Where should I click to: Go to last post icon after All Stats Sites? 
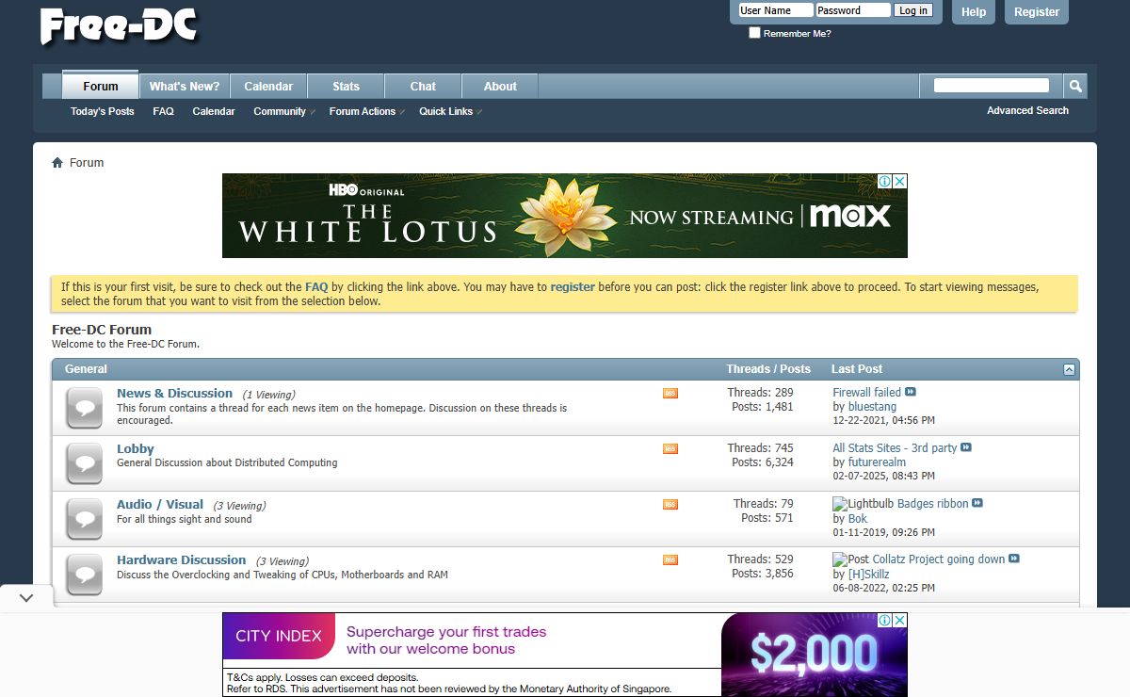click(966, 447)
